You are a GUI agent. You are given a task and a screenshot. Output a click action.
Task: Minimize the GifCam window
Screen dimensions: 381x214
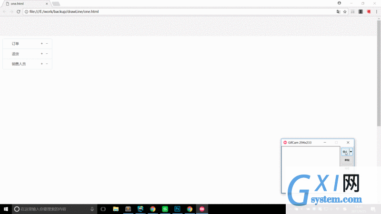325,142
